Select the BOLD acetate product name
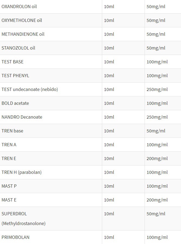This screenshot has height=244, width=181. [x=15, y=103]
